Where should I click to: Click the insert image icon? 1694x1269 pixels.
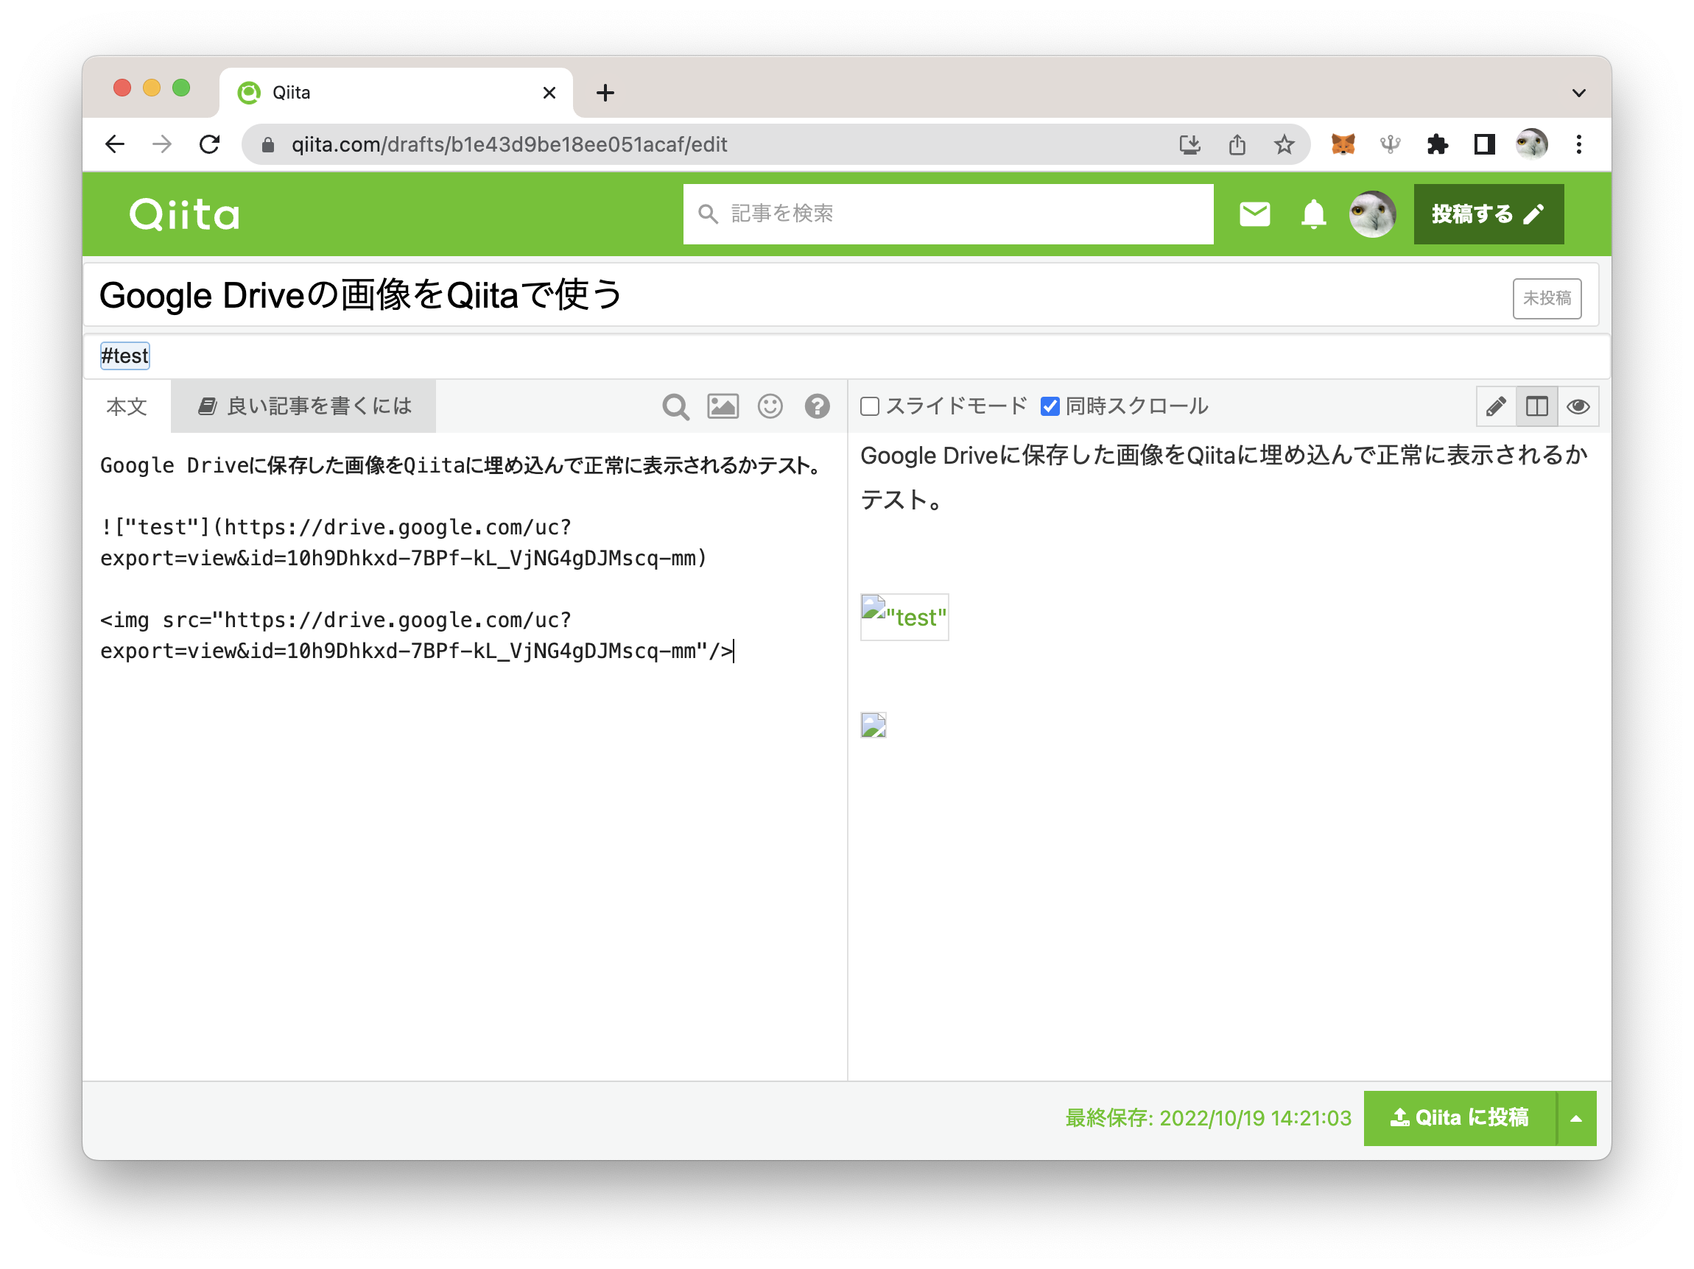[723, 406]
